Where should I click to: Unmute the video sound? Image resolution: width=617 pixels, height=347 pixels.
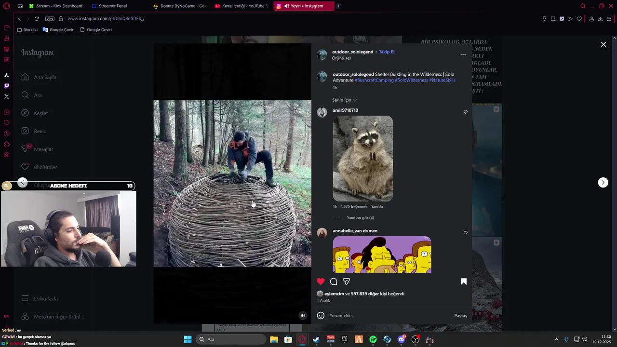coord(303,316)
